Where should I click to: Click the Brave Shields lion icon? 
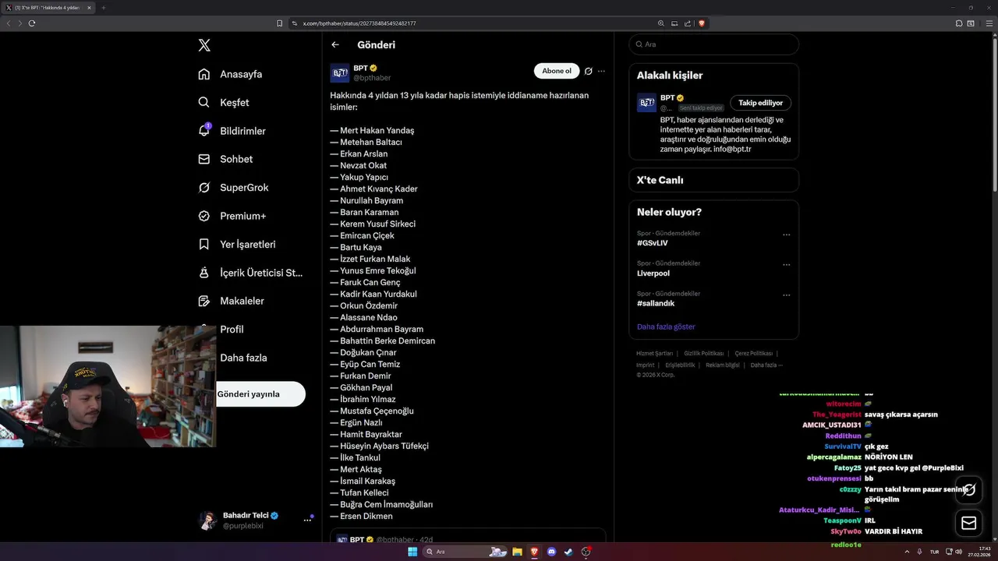pyautogui.click(x=702, y=23)
